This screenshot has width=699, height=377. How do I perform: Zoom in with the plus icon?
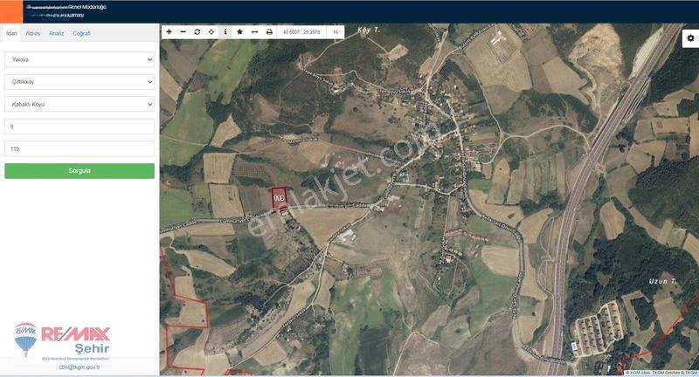(x=169, y=32)
